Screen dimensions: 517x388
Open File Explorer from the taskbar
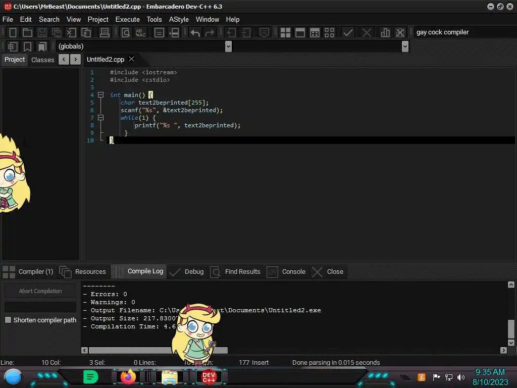[x=170, y=377]
